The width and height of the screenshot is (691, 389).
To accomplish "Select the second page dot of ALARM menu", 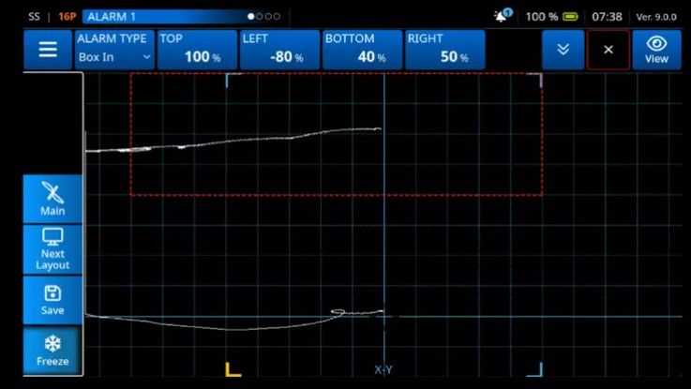I will point(260,16).
